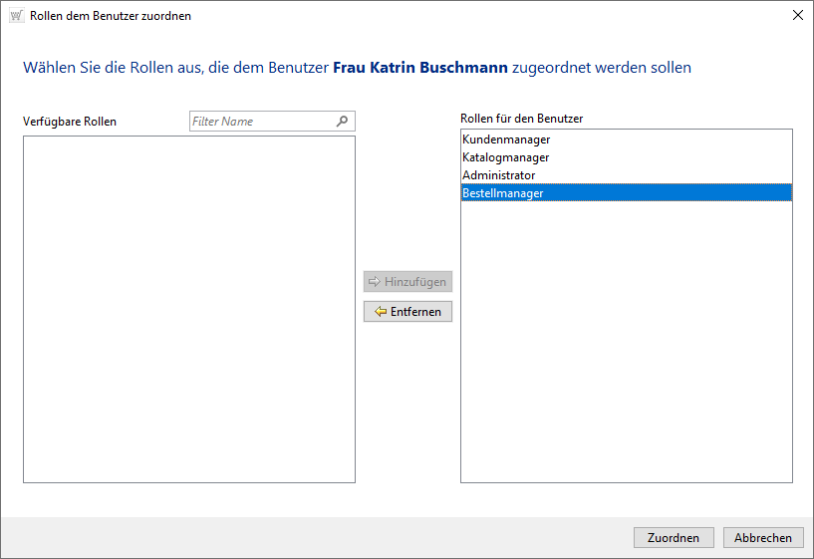
Task: Click the magnifier icon in the filter box
Action: click(x=343, y=122)
